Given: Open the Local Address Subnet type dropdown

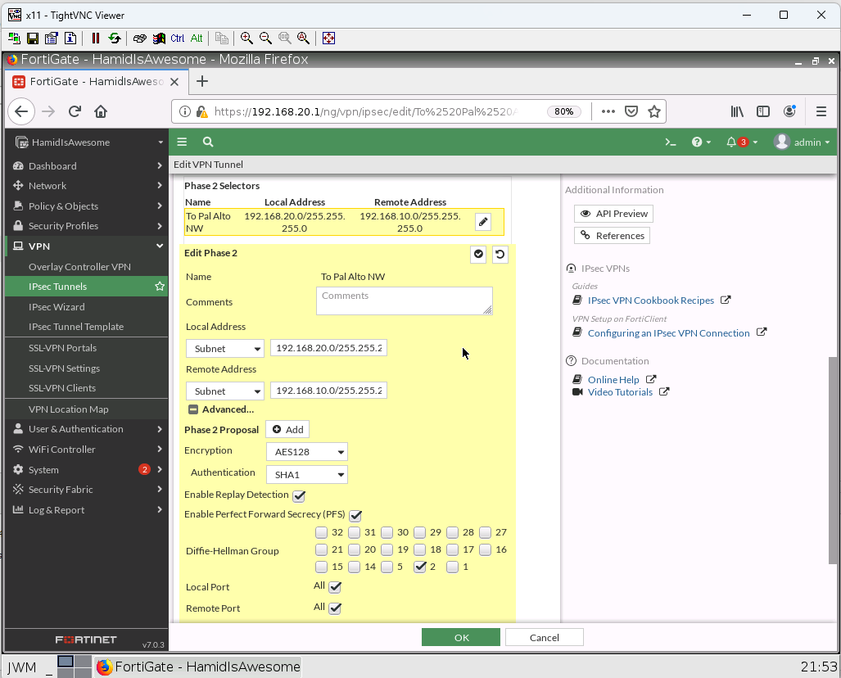Looking at the screenshot, I should point(225,349).
